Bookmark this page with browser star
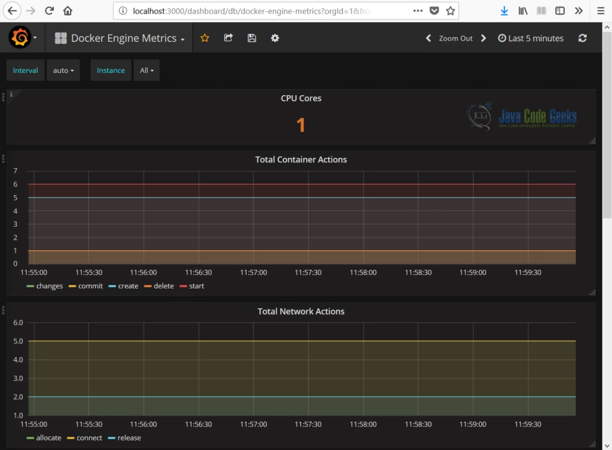 pyautogui.click(x=451, y=11)
